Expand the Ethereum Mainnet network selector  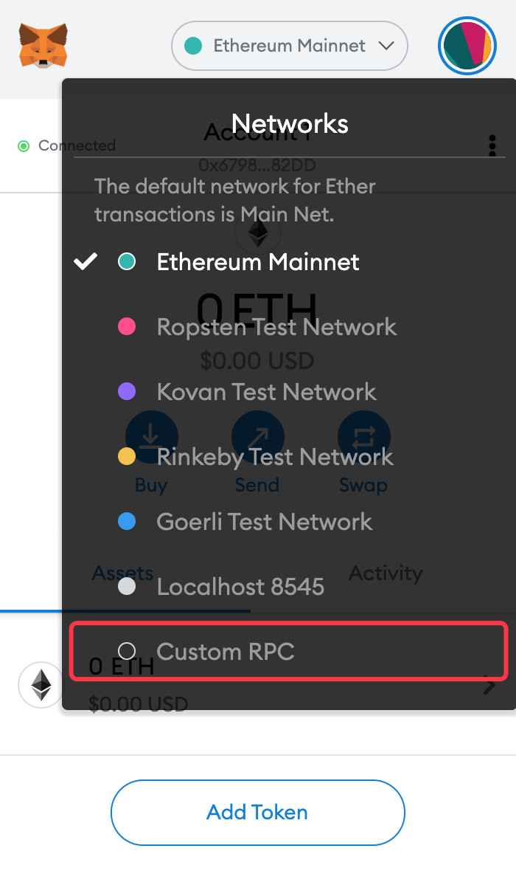coord(290,46)
